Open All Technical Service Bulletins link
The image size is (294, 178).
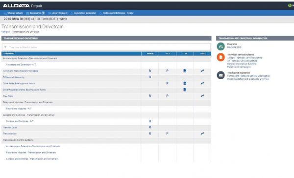coord(242,61)
